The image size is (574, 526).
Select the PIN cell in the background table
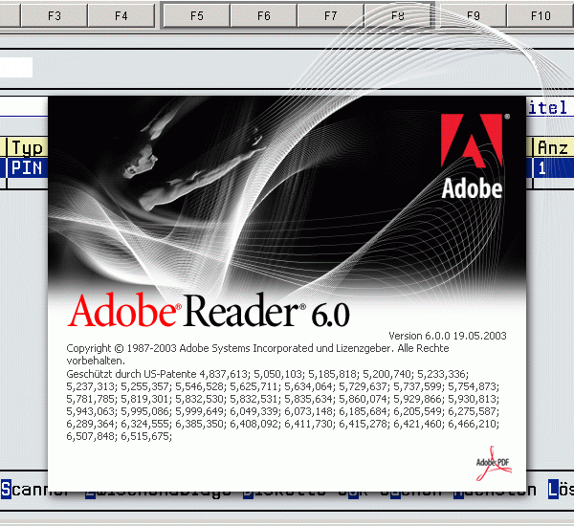28,168
